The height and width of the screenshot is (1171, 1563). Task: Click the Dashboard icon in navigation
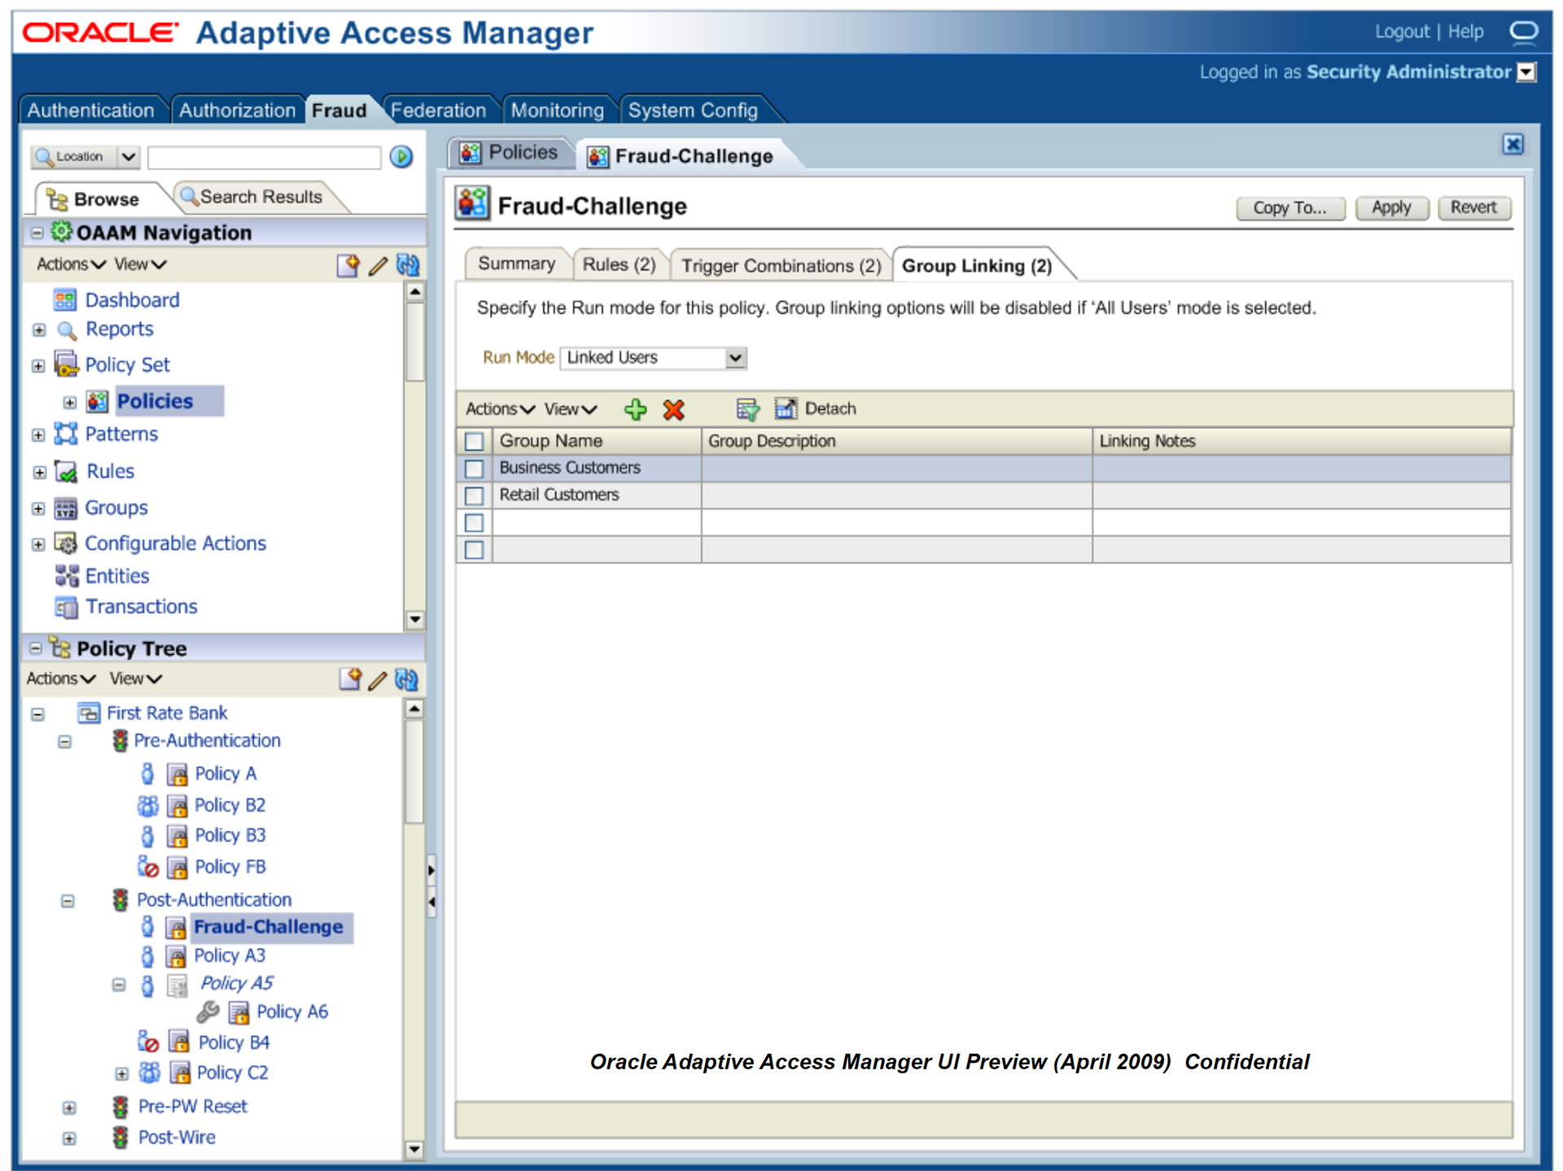click(x=65, y=299)
